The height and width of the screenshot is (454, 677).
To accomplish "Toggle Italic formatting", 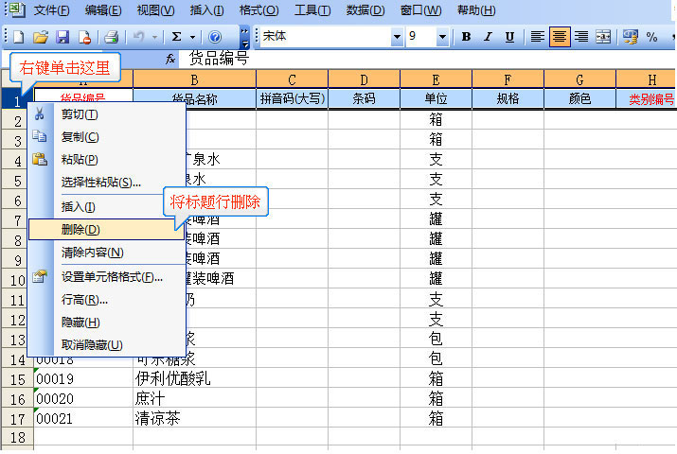I will 489,37.
